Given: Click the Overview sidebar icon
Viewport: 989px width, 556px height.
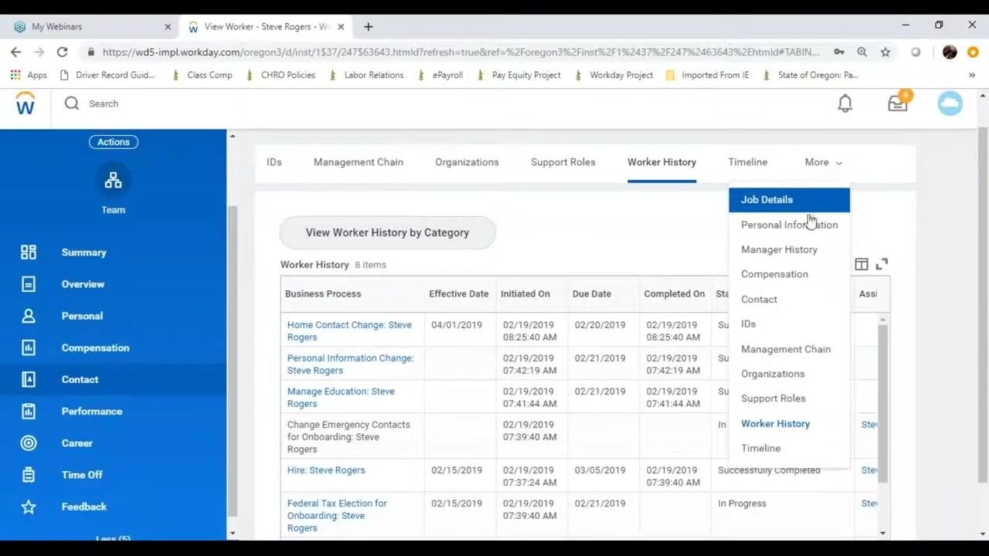Looking at the screenshot, I should [29, 284].
